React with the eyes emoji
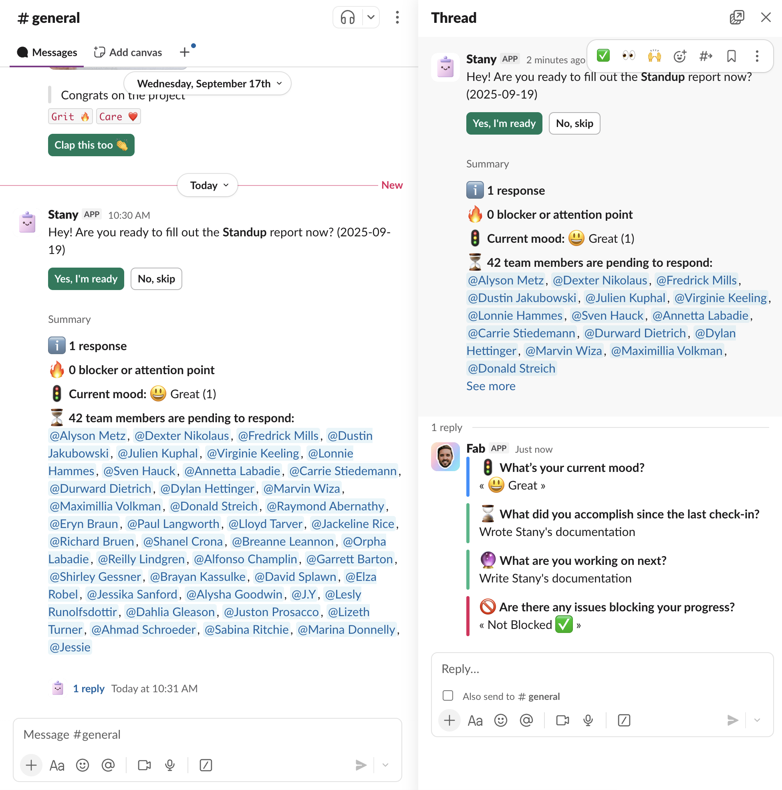782x790 pixels. coord(629,56)
